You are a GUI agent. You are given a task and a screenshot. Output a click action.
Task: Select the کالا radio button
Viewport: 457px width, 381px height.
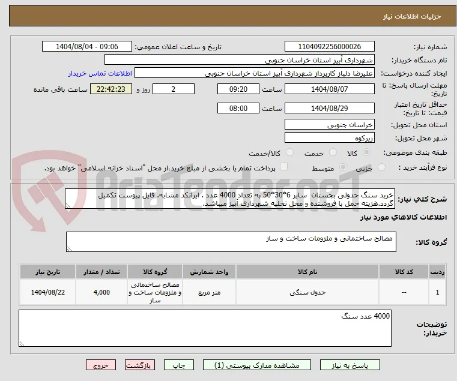point(367,152)
